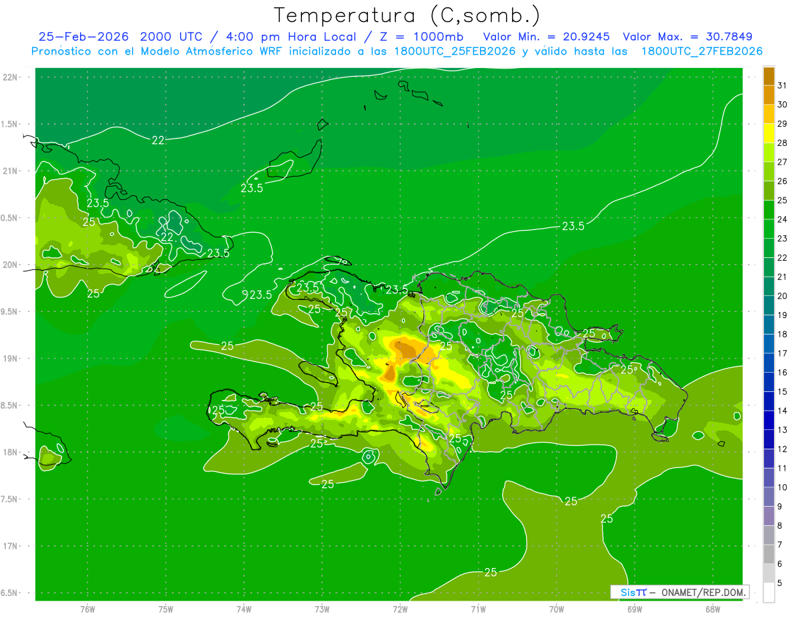Pick the purple legend swatch between 9 and 10
Viewport: 800px width, 618px height.
coord(769,497)
